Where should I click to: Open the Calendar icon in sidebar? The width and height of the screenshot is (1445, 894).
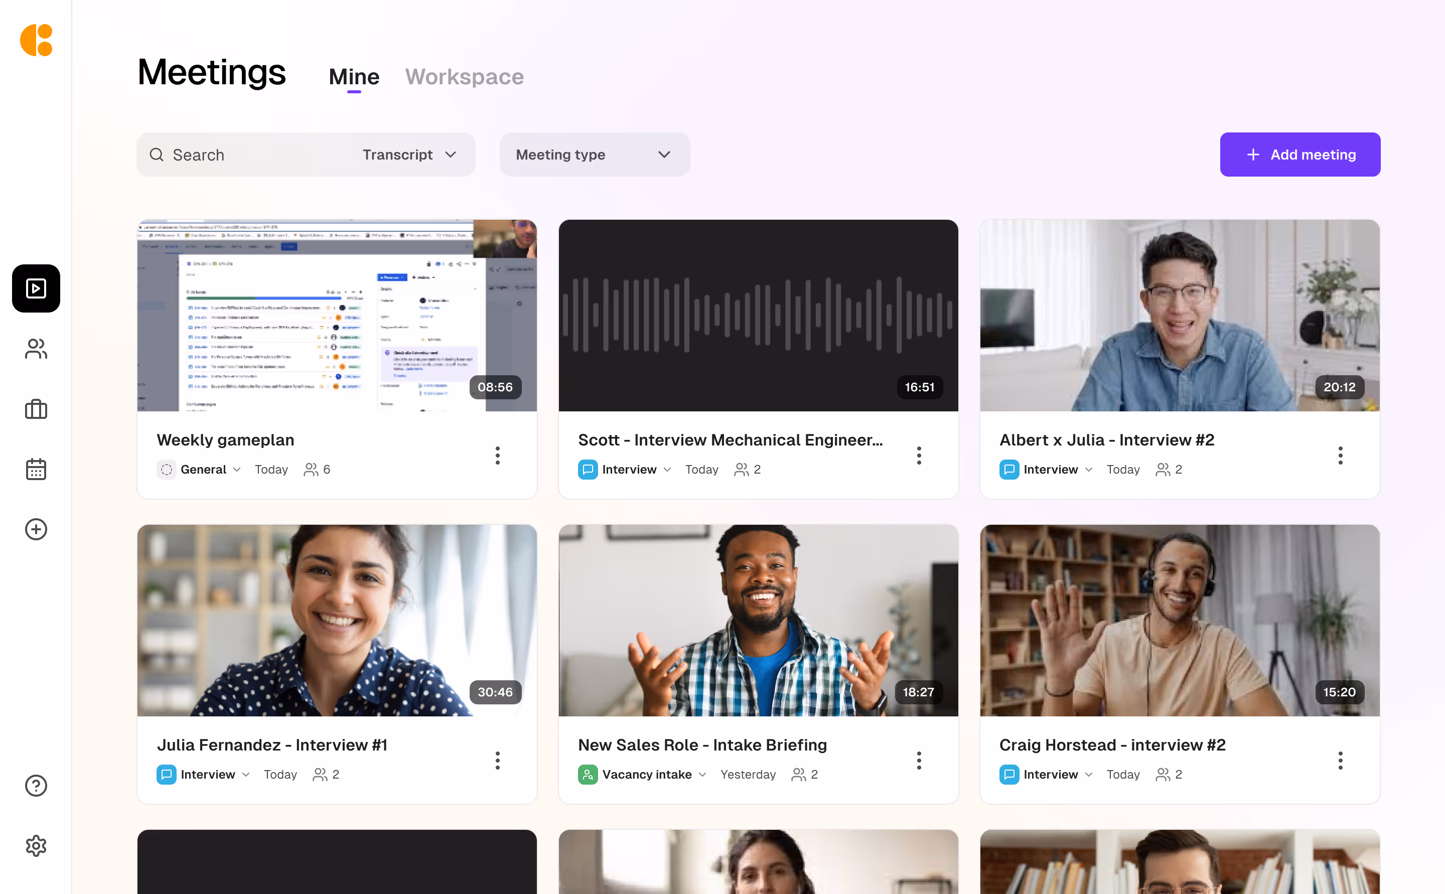[36, 469]
